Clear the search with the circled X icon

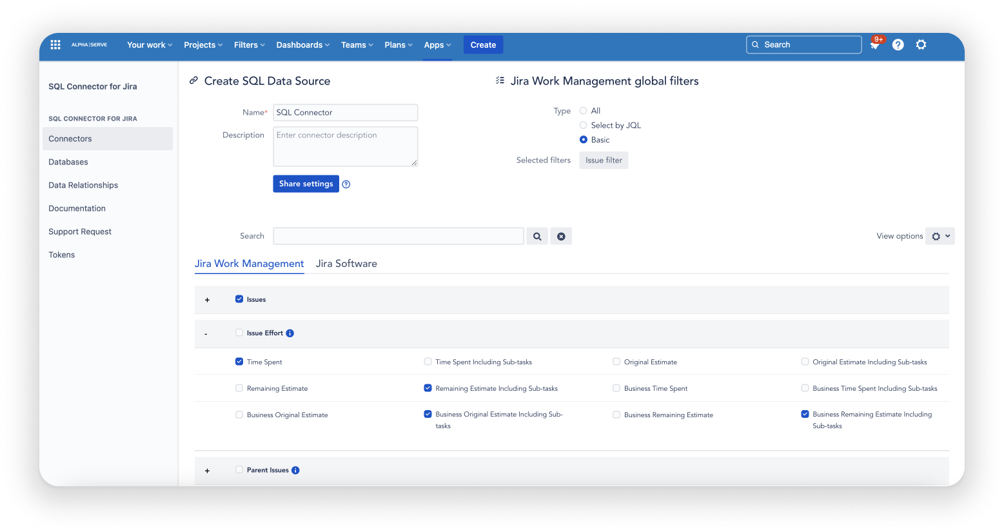561,236
